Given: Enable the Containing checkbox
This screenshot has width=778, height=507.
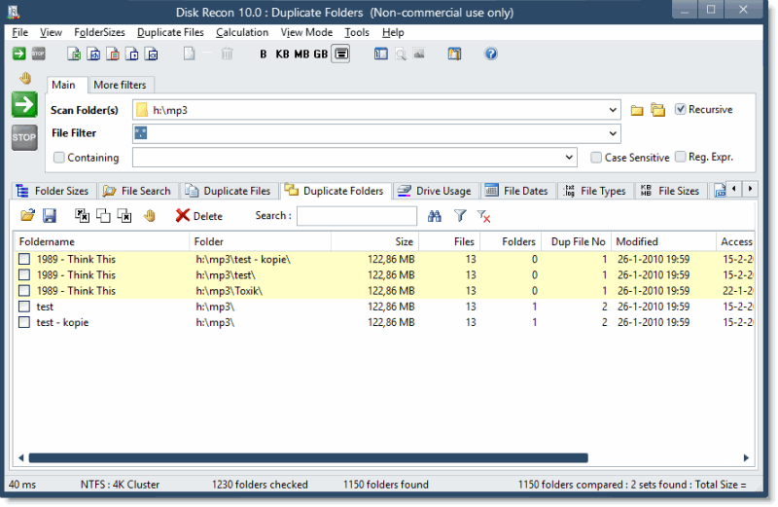Looking at the screenshot, I should 59,158.
